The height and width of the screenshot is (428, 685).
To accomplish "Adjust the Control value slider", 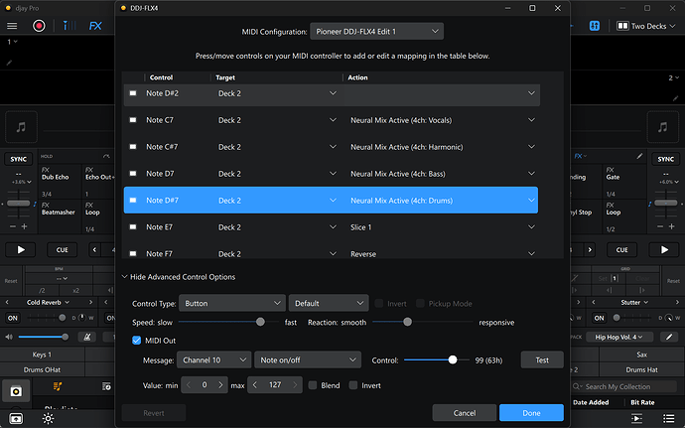I will click(x=453, y=359).
